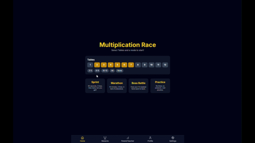The height and width of the screenshot is (143, 255).
Task: Turn off table 7 selection
Action: point(131,65)
